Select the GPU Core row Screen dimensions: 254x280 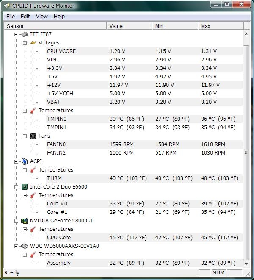[144, 238]
